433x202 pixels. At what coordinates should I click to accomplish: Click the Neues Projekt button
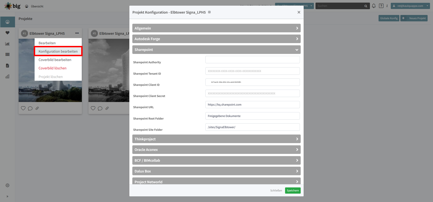pyautogui.click(x=414, y=18)
